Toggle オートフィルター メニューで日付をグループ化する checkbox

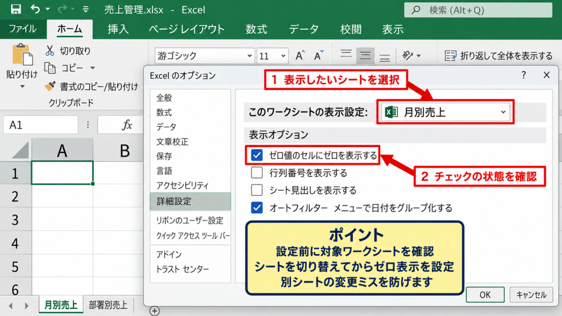pos(257,208)
